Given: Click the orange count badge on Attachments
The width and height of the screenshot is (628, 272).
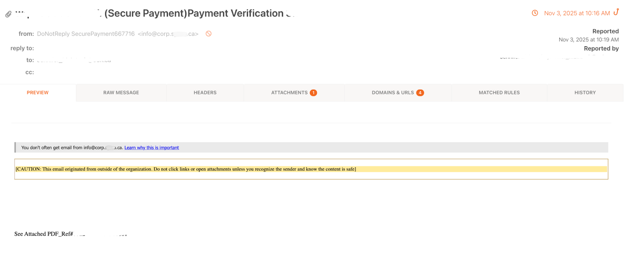Looking at the screenshot, I should tap(313, 93).
